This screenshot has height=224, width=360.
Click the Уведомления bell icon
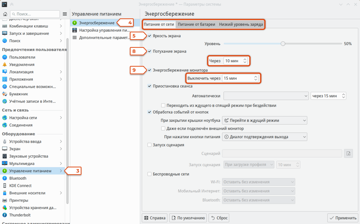pyautogui.click(x=5, y=65)
